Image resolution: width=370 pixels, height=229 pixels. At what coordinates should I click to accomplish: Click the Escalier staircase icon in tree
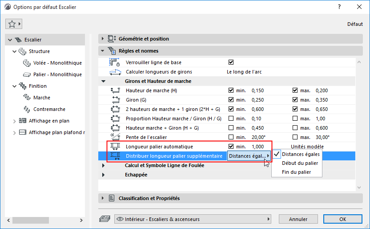coord(18,40)
